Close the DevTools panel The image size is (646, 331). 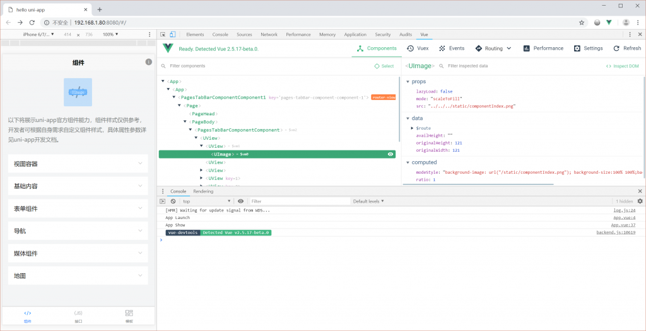click(640, 35)
